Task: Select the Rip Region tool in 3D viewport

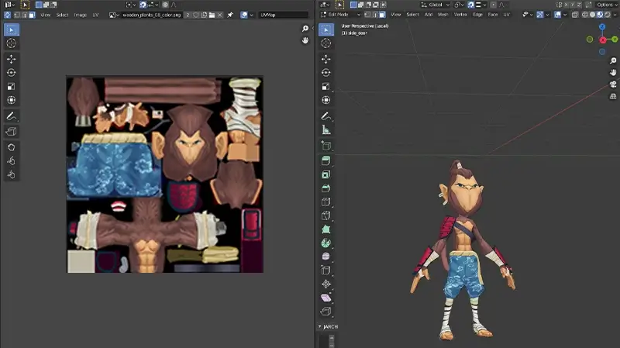Action: tap(325, 312)
